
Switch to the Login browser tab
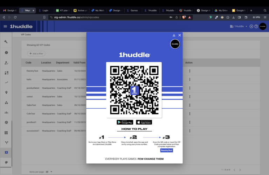pyautogui.click(x=45, y=11)
